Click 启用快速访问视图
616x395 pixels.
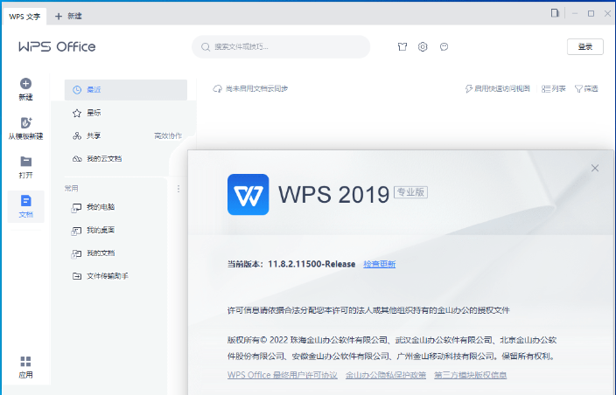pos(497,89)
